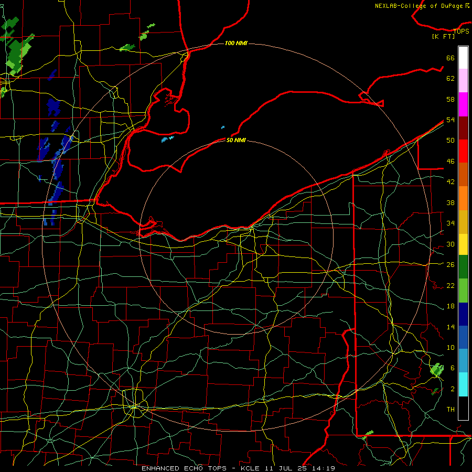Click the navy blue echo blob northwest of lake
The width and height of the screenshot is (472, 472).
pyautogui.click(x=53, y=107)
